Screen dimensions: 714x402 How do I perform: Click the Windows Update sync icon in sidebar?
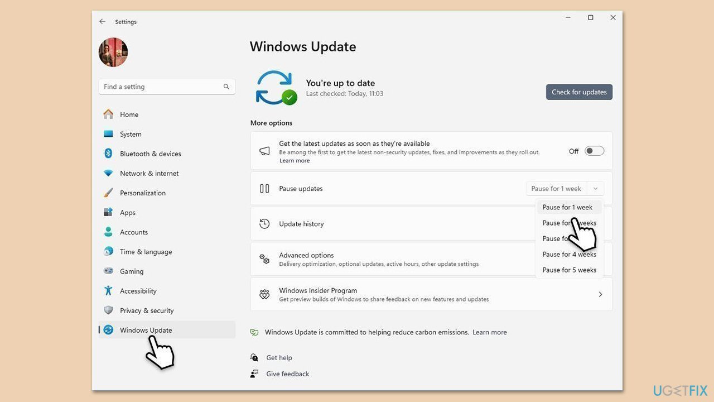point(108,330)
